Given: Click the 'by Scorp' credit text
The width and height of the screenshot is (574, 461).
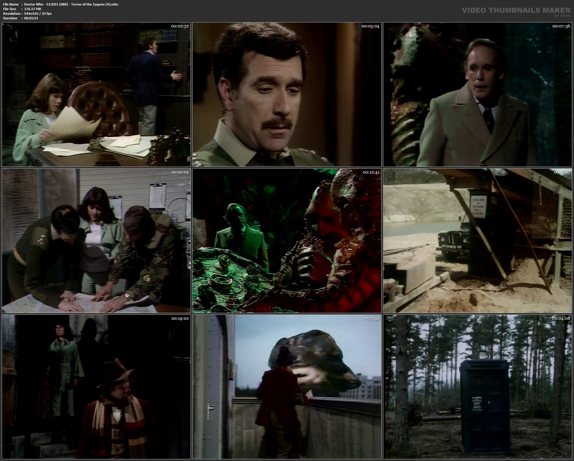Looking at the screenshot, I should pos(562,16).
